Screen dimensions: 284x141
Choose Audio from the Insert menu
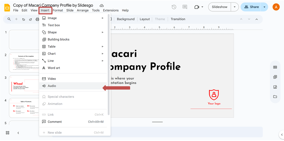(x=73, y=86)
